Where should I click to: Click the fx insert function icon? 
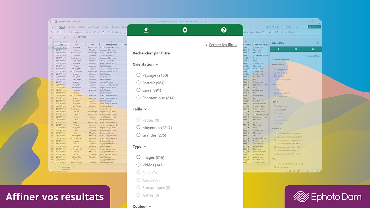coord(74,37)
